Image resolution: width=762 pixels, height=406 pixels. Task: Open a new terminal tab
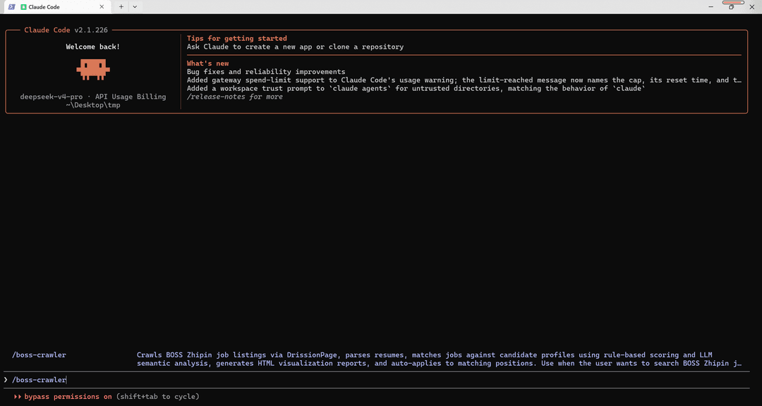click(121, 7)
